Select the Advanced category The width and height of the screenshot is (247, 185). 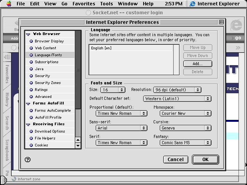50,97
